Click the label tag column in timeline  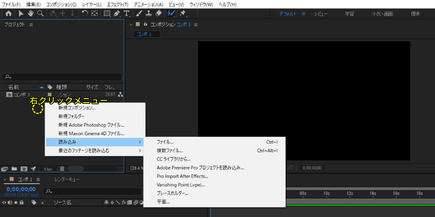point(34,203)
